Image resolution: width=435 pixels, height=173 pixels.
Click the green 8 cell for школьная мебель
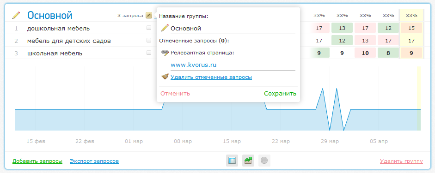coord(388,53)
